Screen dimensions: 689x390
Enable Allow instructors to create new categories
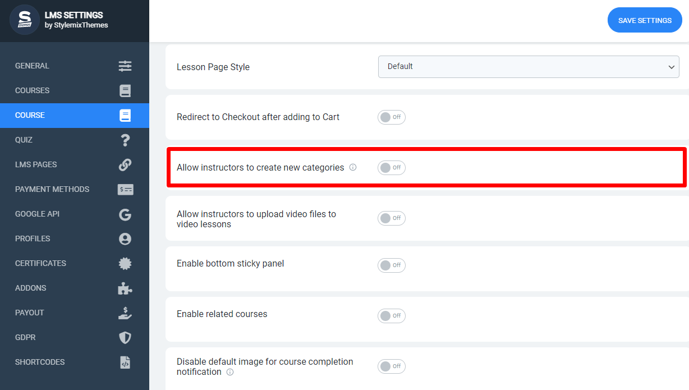click(392, 168)
